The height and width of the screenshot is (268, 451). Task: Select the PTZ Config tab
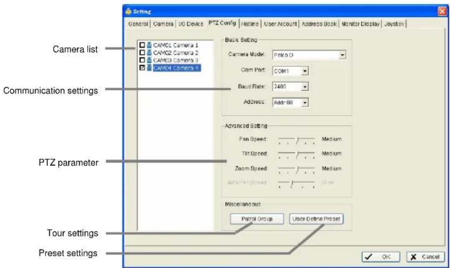coord(222,23)
